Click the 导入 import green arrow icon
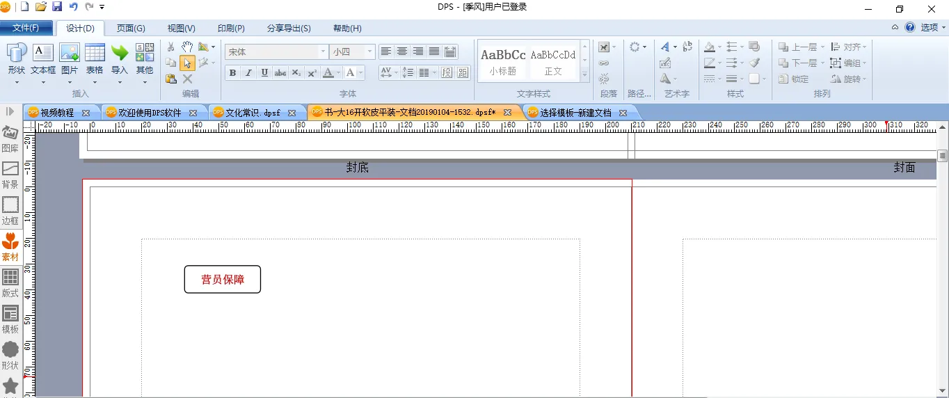Image resolution: width=949 pixels, height=398 pixels. [120, 54]
